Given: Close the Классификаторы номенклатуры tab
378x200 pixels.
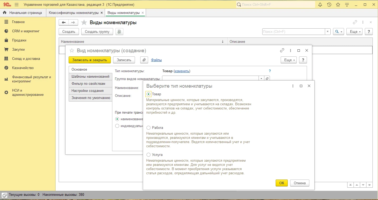Looking at the screenshot, I should tap(102, 13).
